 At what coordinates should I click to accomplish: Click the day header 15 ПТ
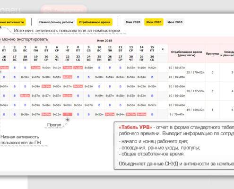click(x=152, y=49)
